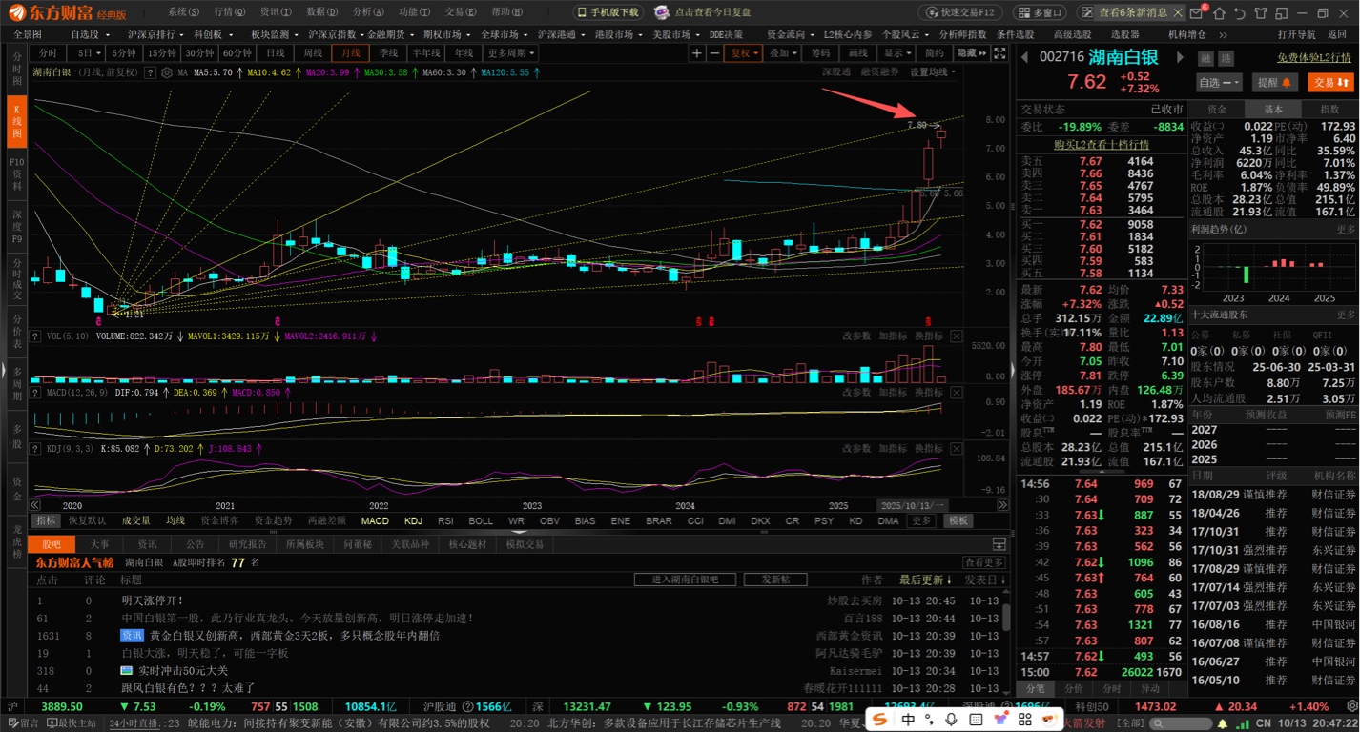
Task: Click the 免费体验L2行情 link
Action: 1315,57
